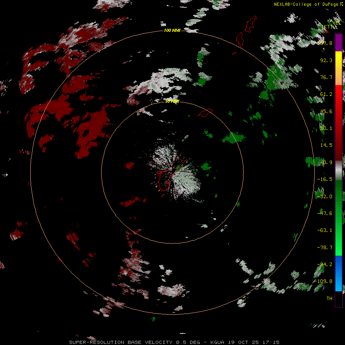Click the 100 NMI range ring label
This screenshot has height=345, width=345.
[172, 30]
